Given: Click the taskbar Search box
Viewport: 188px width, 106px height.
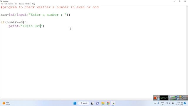Looking at the screenshot, I should point(84,103).
